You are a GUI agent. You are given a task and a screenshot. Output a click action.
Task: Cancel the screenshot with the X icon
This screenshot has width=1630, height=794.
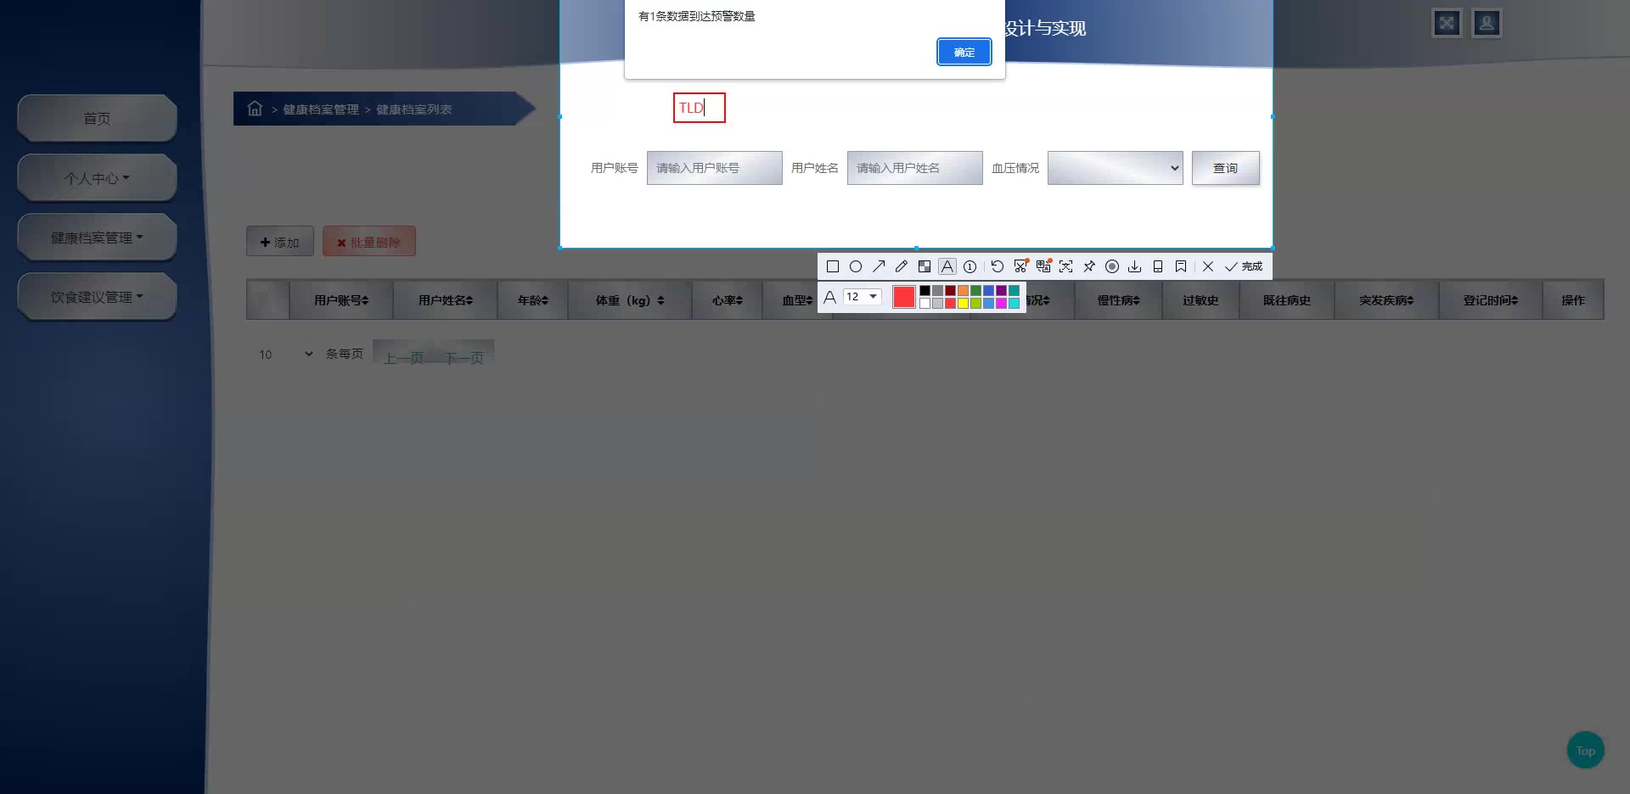pyautogui.click(x=1208, y=266)
